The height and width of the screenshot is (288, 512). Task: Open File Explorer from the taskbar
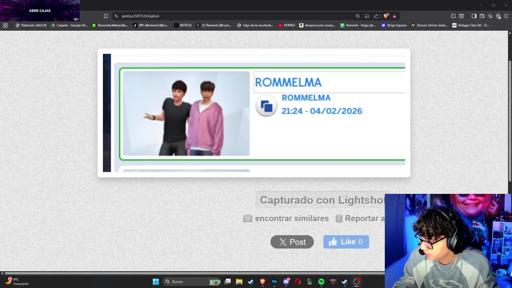click(x=239, y=282)
